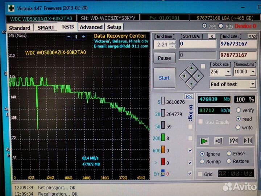261x196 pixels.
Task: Click the green 200 ms block swatch
Action: point(163,137)
